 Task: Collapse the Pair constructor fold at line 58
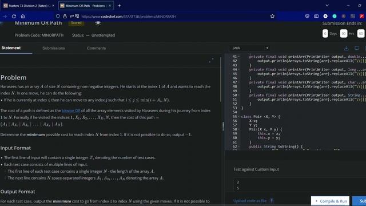point(238,129)
